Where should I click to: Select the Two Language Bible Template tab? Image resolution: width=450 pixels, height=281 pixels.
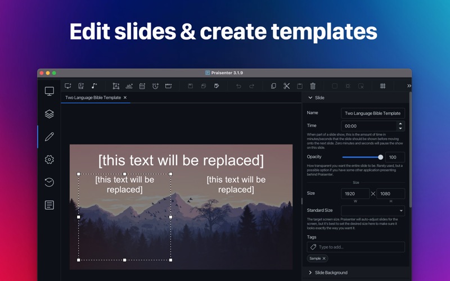(93, 97)
